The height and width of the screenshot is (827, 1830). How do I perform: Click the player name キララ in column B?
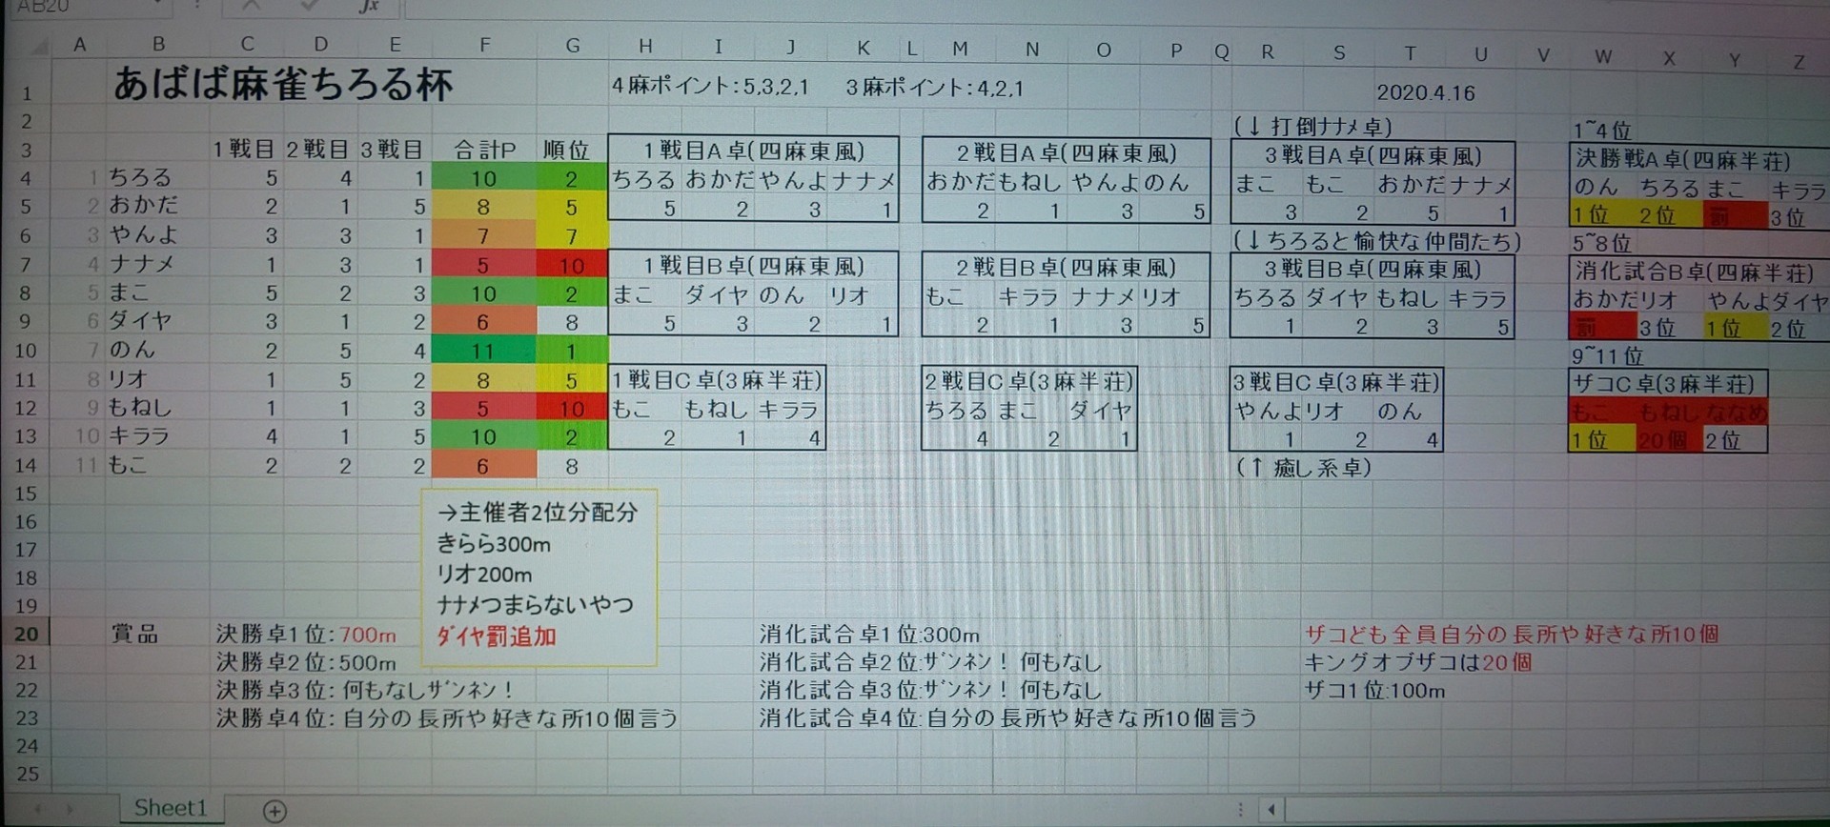tap(138, 435)
